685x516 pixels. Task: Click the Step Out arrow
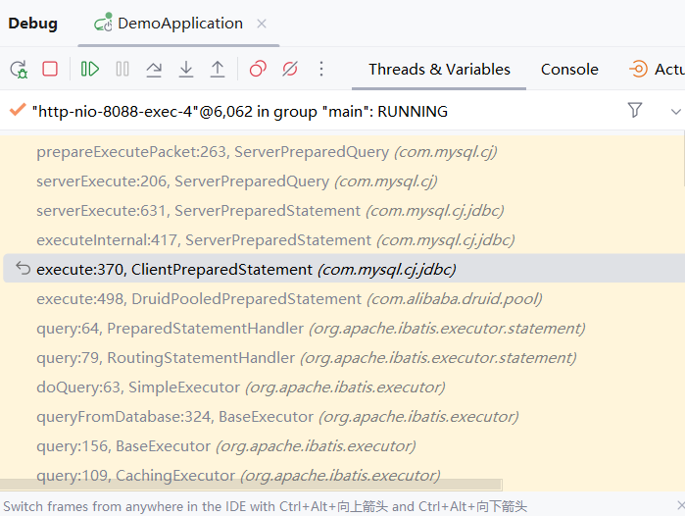coord(218,69)
